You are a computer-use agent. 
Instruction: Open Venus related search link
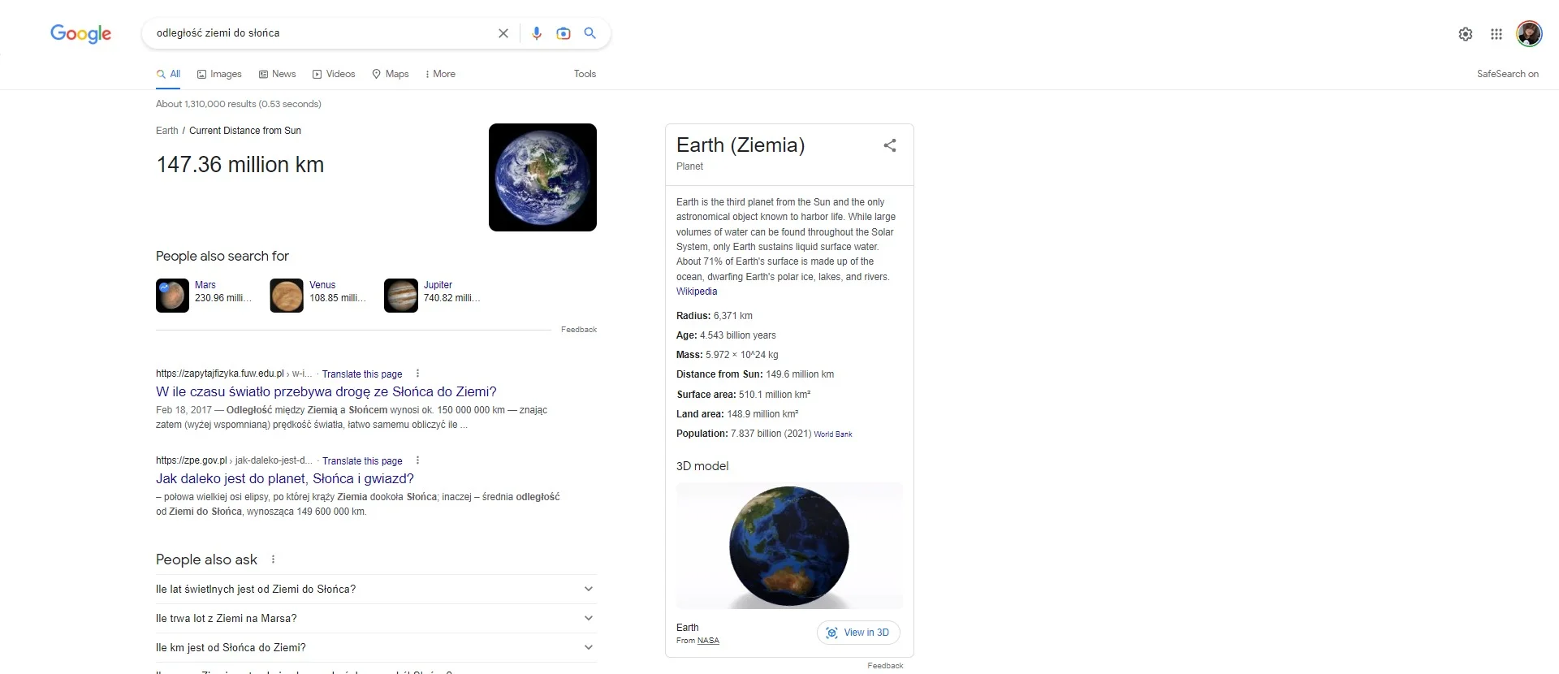click(x=322, y=285)
